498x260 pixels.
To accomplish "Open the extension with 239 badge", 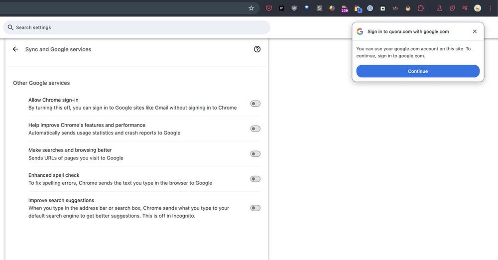I will coord(345,8).
